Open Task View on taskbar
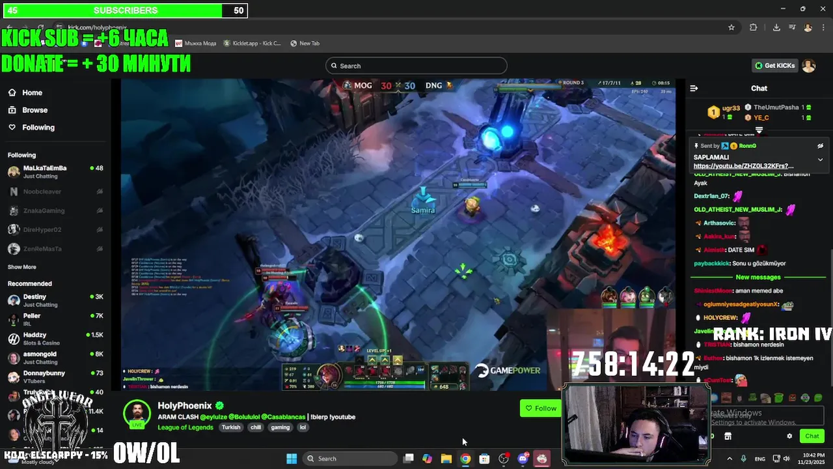 (x=408, y=459)
